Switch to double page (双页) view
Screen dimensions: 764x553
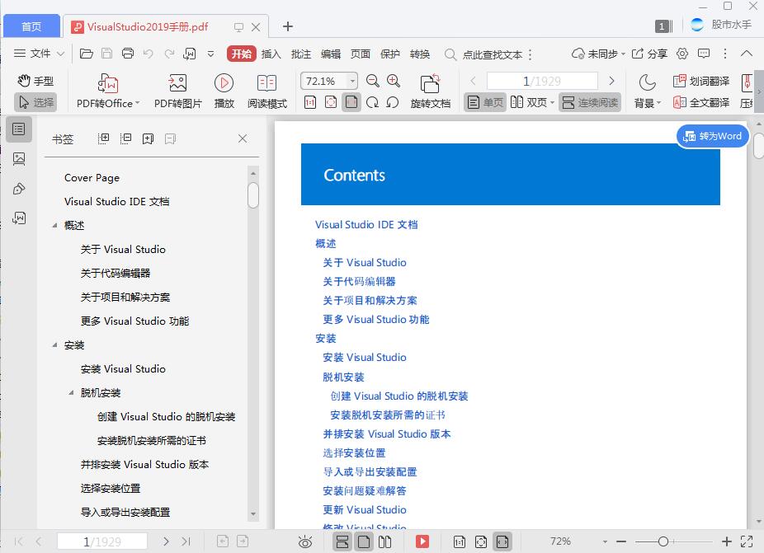tap(532, 102)
